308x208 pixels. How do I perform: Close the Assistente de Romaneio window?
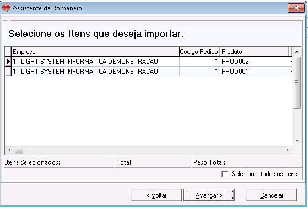[296, 8]
